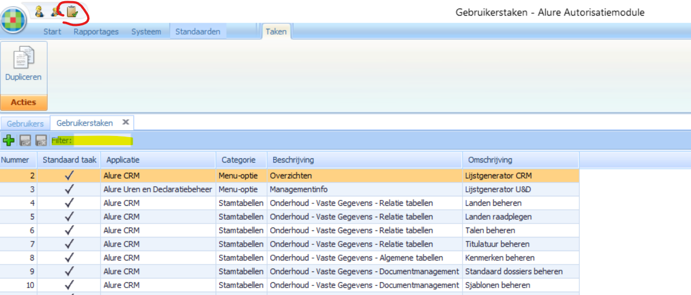This screenshot has width=691, height=295.
Task: Click into the Filter input field
Action: click(103, 141)
